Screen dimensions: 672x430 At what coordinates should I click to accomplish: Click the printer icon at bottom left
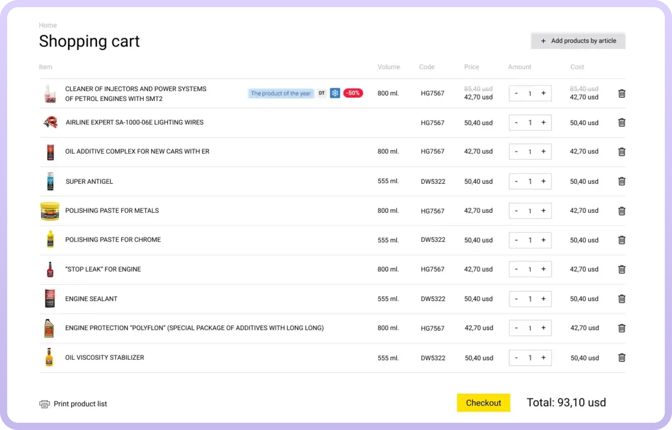(x=44, y=404)
